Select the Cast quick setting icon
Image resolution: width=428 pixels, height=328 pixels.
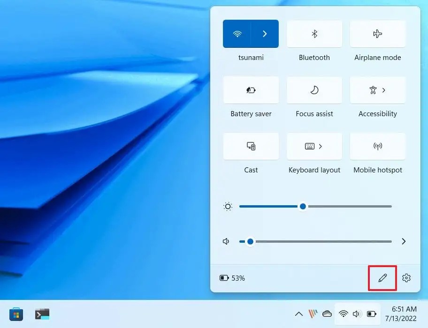tap(251, 146)
